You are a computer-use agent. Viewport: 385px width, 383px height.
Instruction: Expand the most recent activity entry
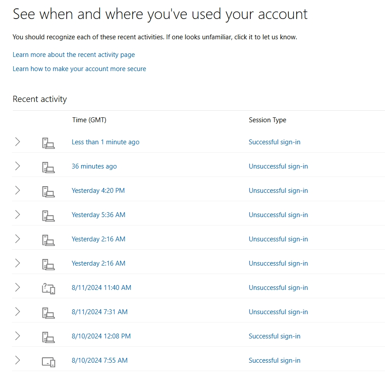pyautogui.click(x=17, y=142)
